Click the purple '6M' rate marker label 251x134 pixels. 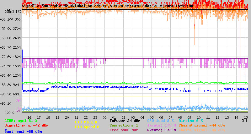point(18,111)
